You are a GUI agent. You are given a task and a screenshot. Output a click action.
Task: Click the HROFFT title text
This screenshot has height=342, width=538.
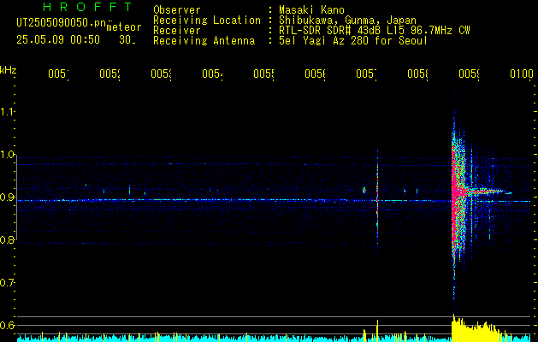88,7
